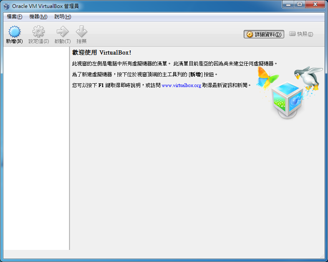Close the VirtualBox Manager window
The height and width of the screenshot is (262, 328).
pyautogui.click(x=315, y=5)
